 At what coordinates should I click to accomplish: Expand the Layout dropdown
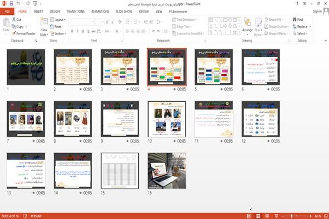tap(58, 20)
